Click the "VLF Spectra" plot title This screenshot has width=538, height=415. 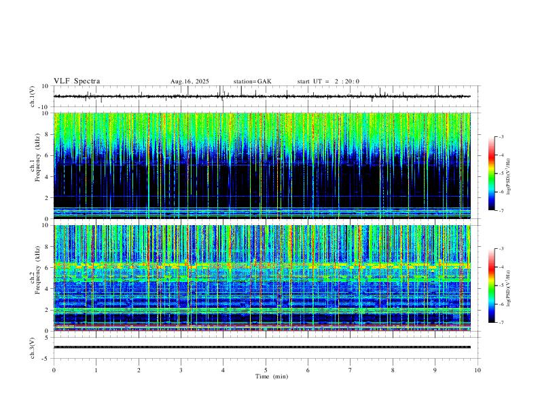[x=77, y=81]
